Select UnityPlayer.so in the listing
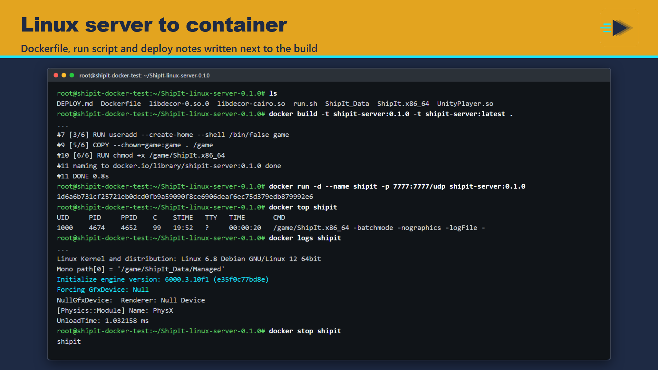The image size is (658, 370). 465,103
